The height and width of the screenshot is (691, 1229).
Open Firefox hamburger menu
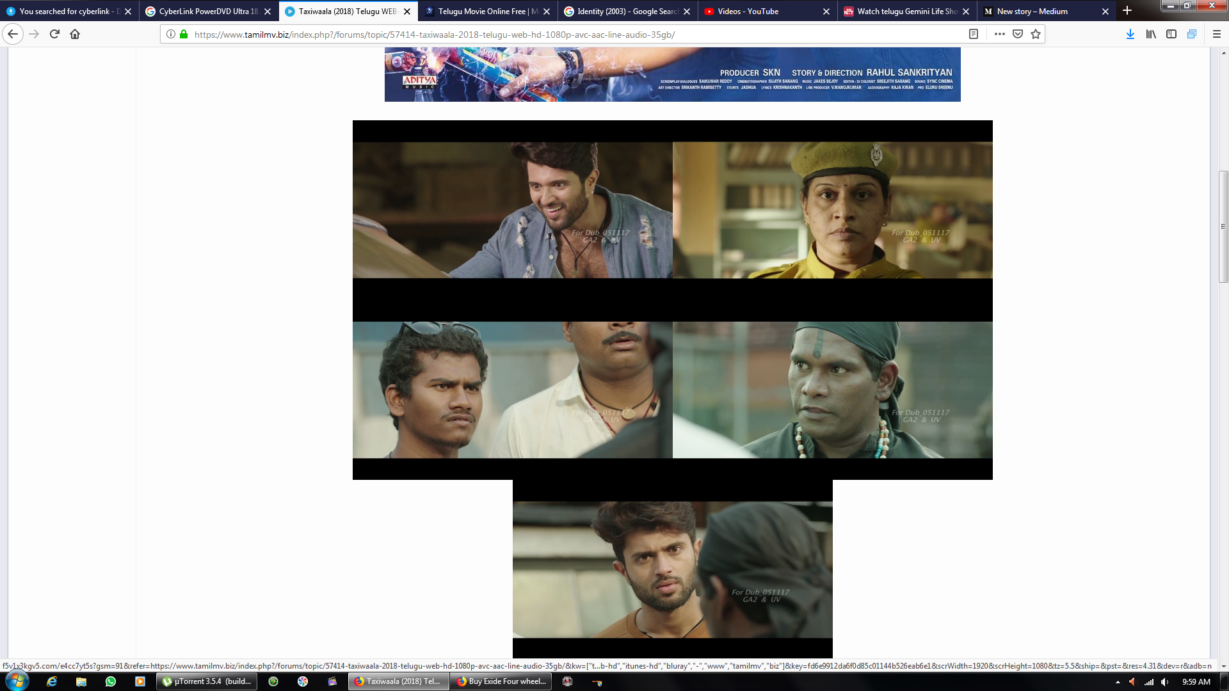click(x=1217, y=34)
